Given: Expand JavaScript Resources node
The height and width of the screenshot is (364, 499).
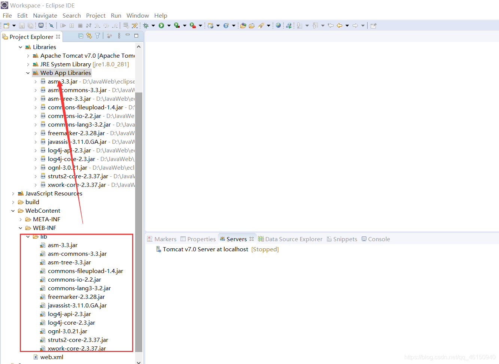Looking at the screenshot, I should [x=13, y=194].
